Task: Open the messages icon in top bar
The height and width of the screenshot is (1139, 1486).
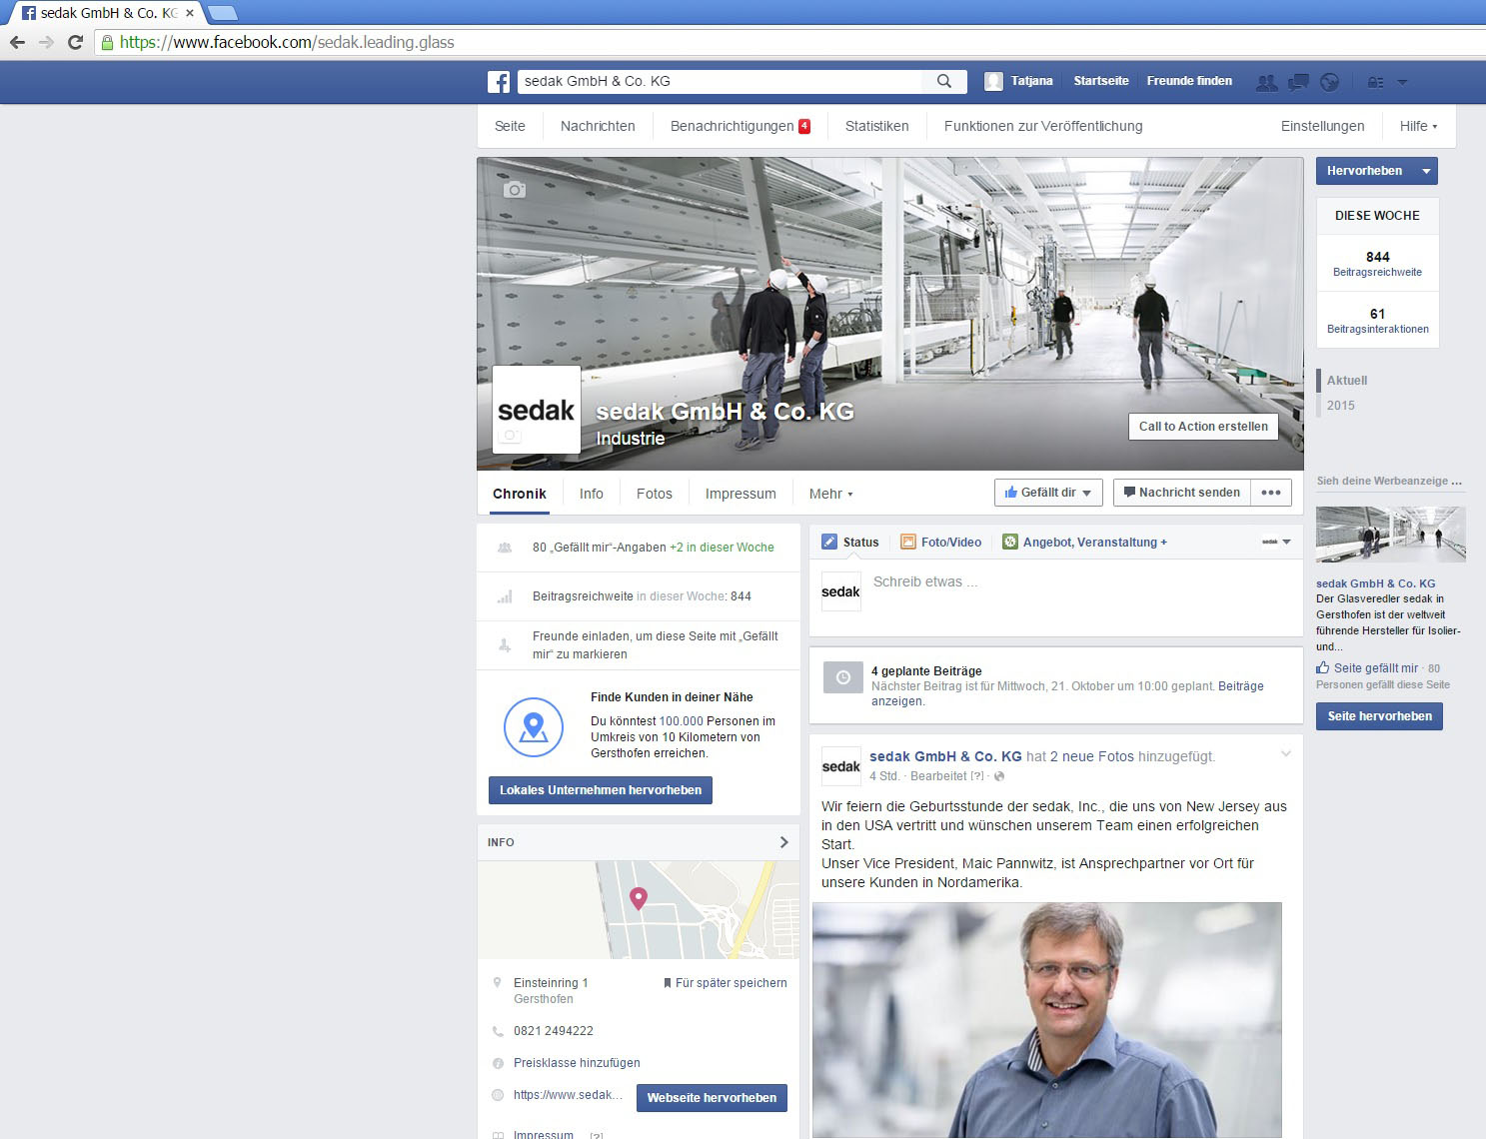Action: click(1298, 82)
